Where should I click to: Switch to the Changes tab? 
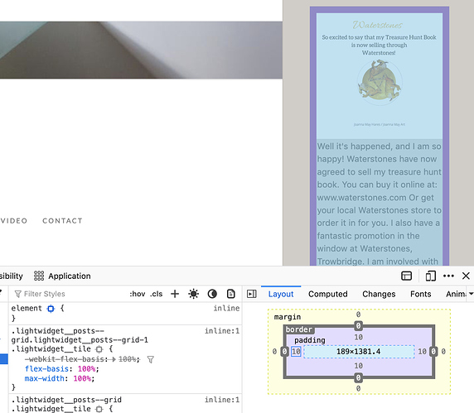click(379, 294)
